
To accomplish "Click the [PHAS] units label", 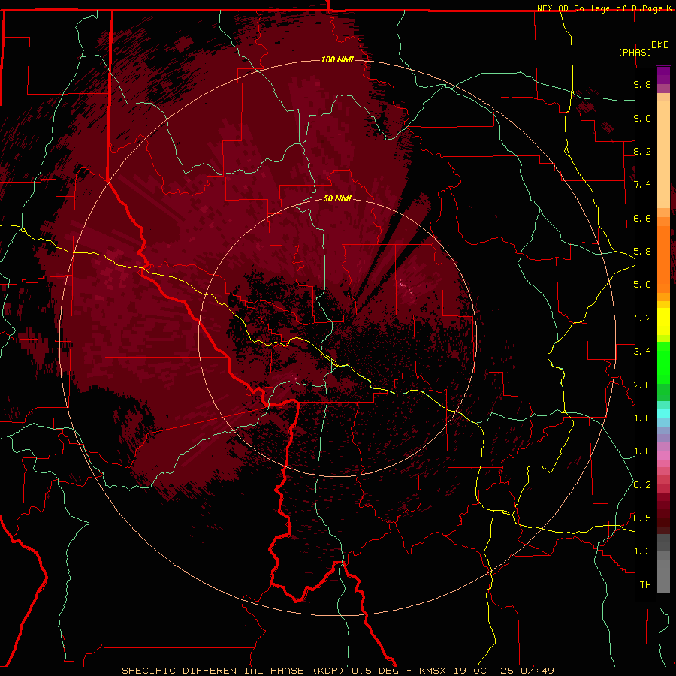I will click(x=635, y=52).
